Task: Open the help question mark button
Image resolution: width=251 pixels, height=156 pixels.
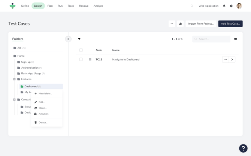Action: coord(243,148)
